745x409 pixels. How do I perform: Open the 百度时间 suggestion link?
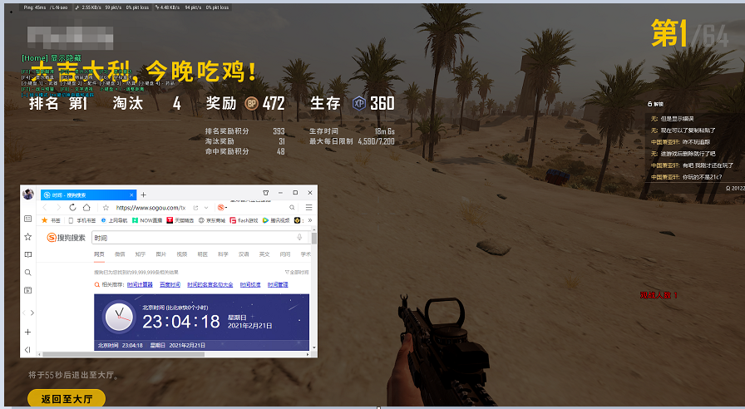click(x=170, y=284)
